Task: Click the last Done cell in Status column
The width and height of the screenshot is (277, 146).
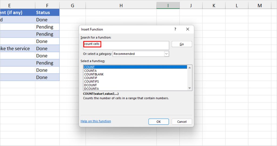Action: coord(47,77)
